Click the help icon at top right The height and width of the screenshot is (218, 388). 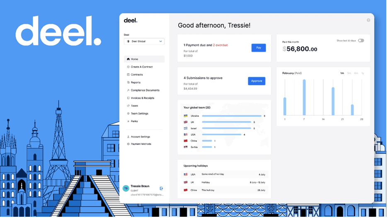click(369, 20)
